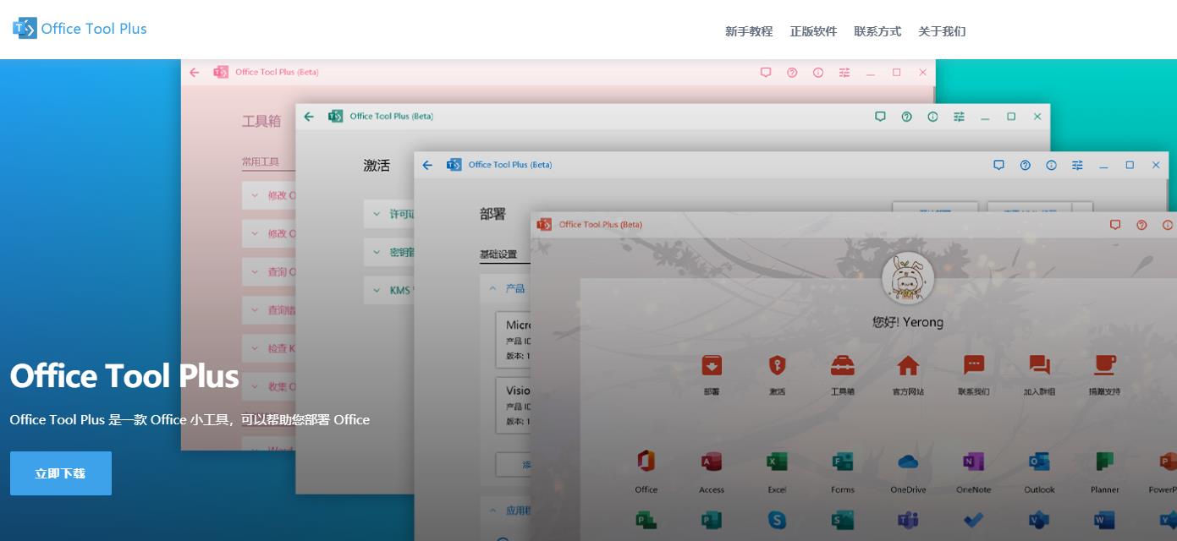Expand the 许可 section in 激活 window

389,214
